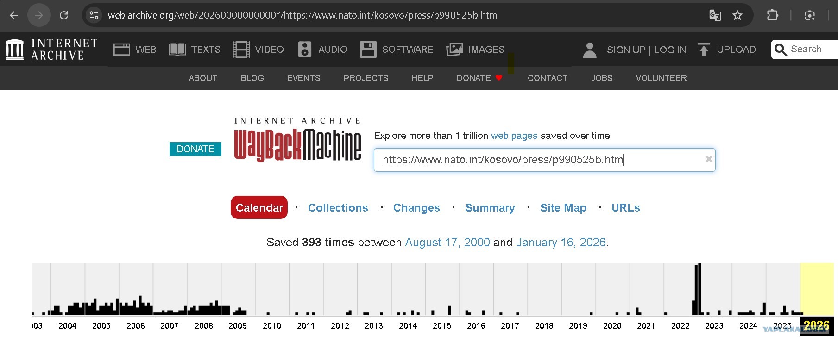Open the EVENTS menu item
Image resolution: width=838 pixels, height=343 pixels.
pos(303,78)
